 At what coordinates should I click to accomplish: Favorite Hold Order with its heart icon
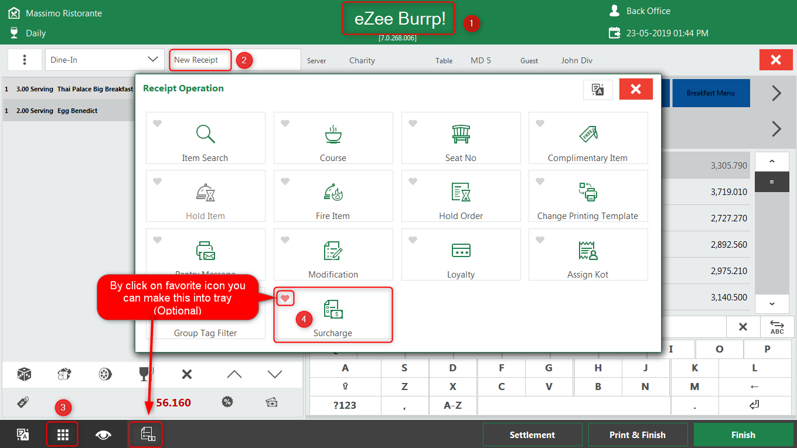[x=413, y=181]
